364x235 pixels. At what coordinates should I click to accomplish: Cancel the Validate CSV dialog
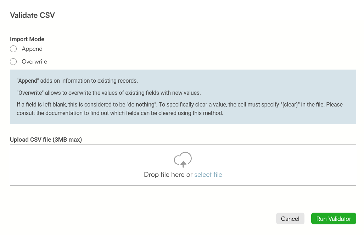pyautogui.click(x=290, y=219)
